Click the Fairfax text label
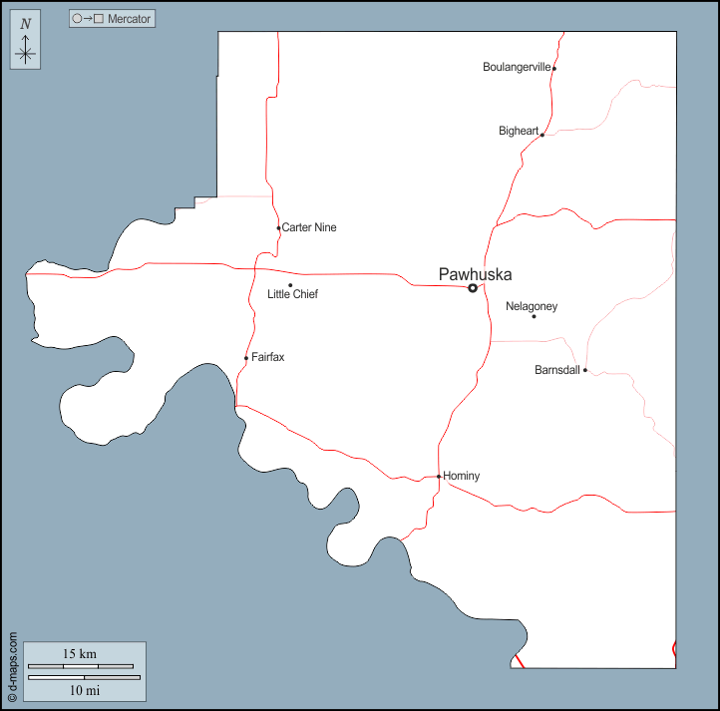 pos(268,357)
